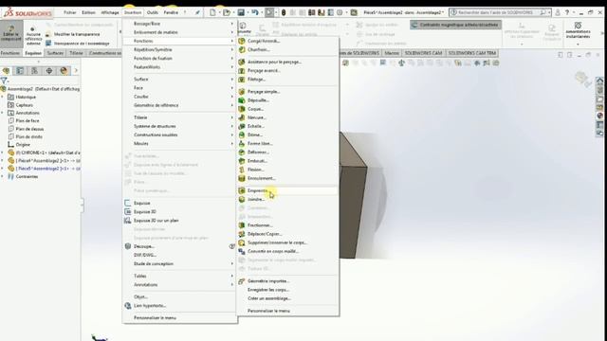Screen dimensions: 607x341
Task: Open the ConfigurationManager tab icon
Action: [34, 70]
